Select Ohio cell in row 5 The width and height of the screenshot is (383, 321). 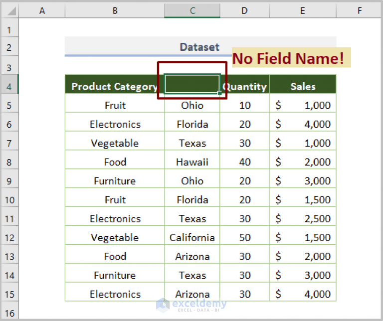pos(192,103)
